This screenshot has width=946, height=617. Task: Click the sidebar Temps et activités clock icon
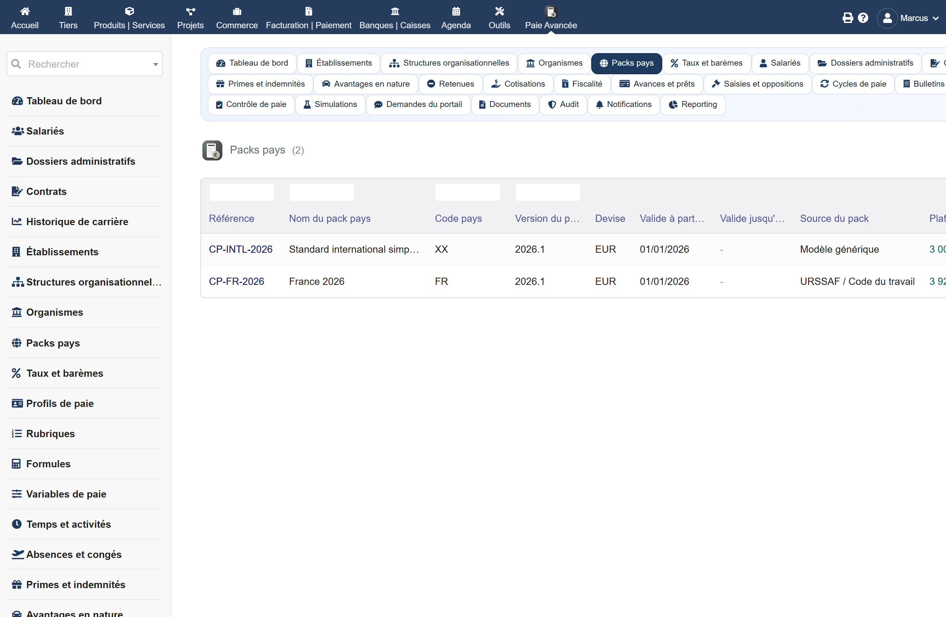17,524
